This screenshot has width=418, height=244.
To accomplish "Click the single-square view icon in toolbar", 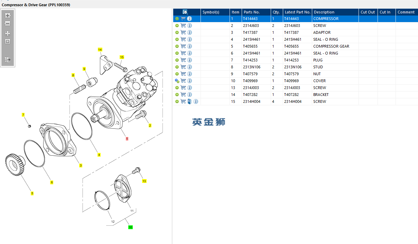I will (8, 41).
